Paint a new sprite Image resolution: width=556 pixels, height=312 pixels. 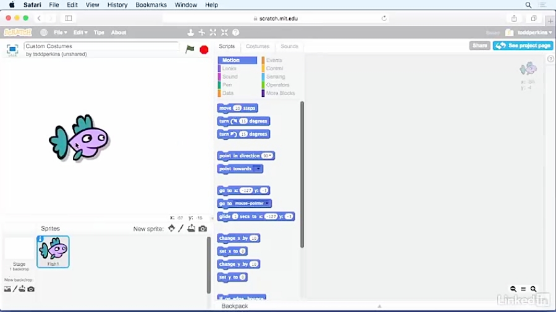[181, 229]
